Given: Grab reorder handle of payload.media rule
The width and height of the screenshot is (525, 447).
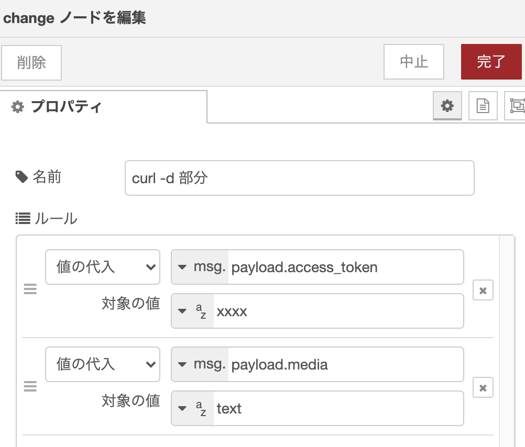Looking at the screenshot, I should [30, 386].
